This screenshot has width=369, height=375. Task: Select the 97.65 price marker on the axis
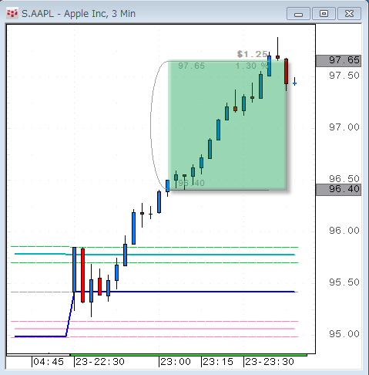pos(338,61)
